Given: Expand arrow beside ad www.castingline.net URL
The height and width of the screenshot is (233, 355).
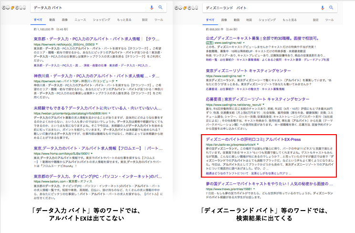Looking at the screenshot, I should pyautogui.click(x=244, y=42).
